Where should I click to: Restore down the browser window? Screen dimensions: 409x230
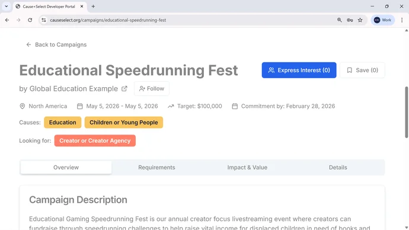[x=387, y=7]
